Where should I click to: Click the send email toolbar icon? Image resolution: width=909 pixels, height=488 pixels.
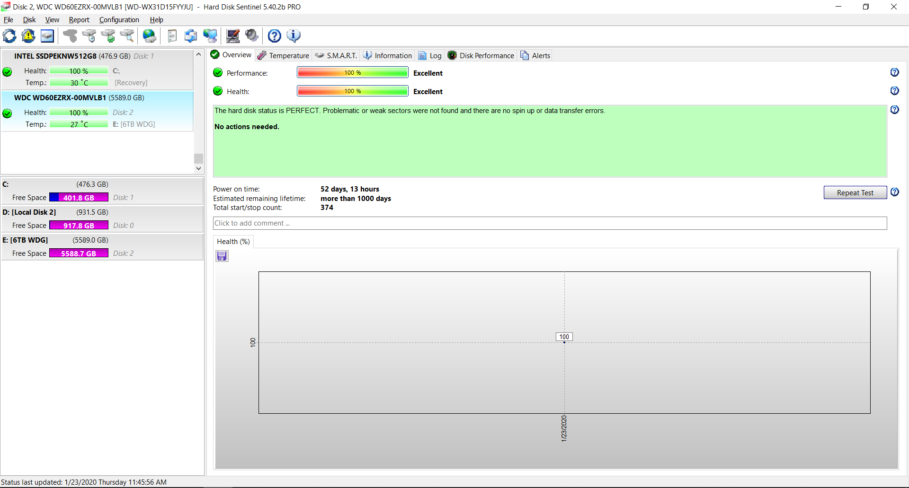191,36
